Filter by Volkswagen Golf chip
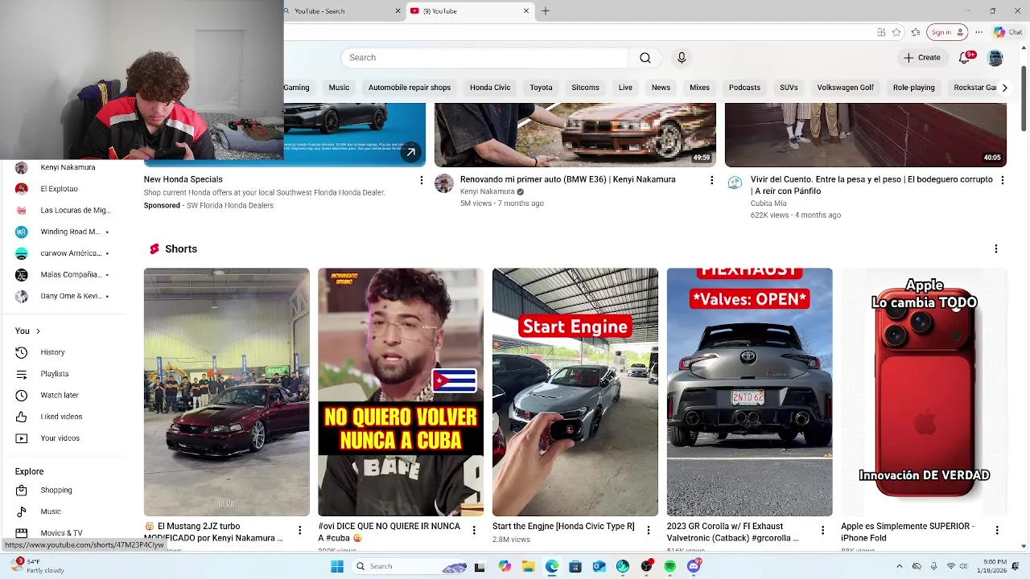This screenshot has height=579, width=1030. coord(845,88)
